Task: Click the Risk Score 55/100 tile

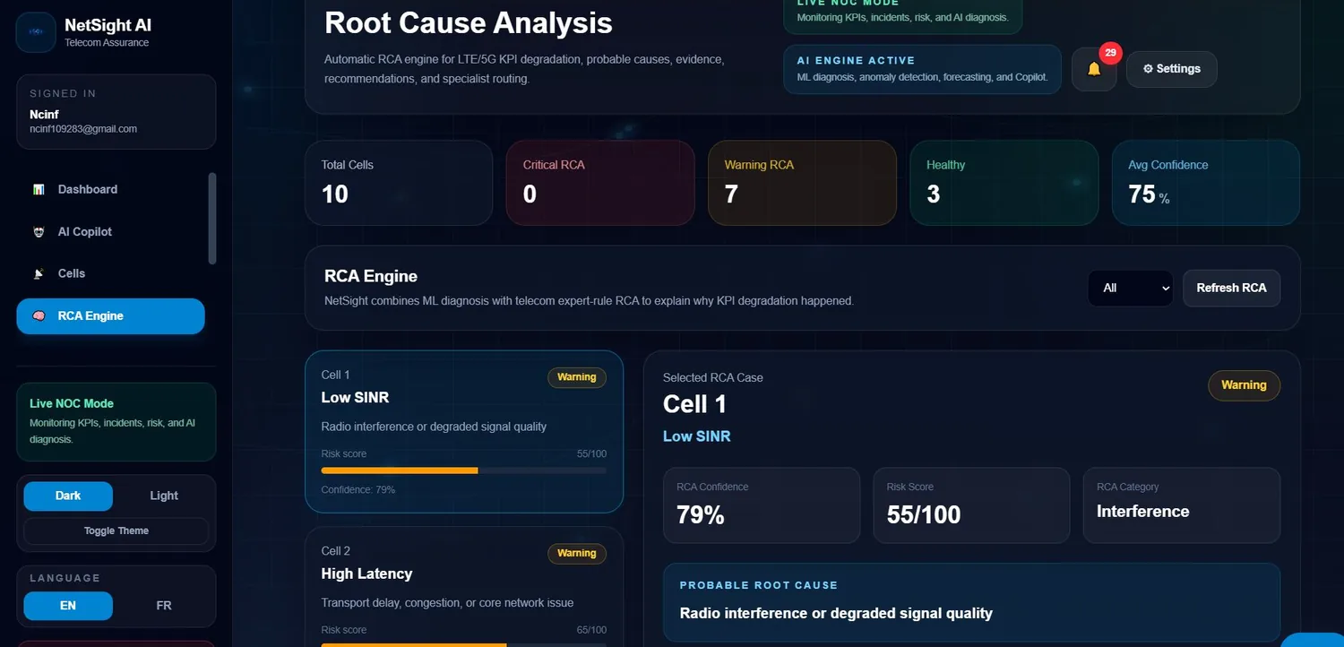Action: click(x=971, y=505)
